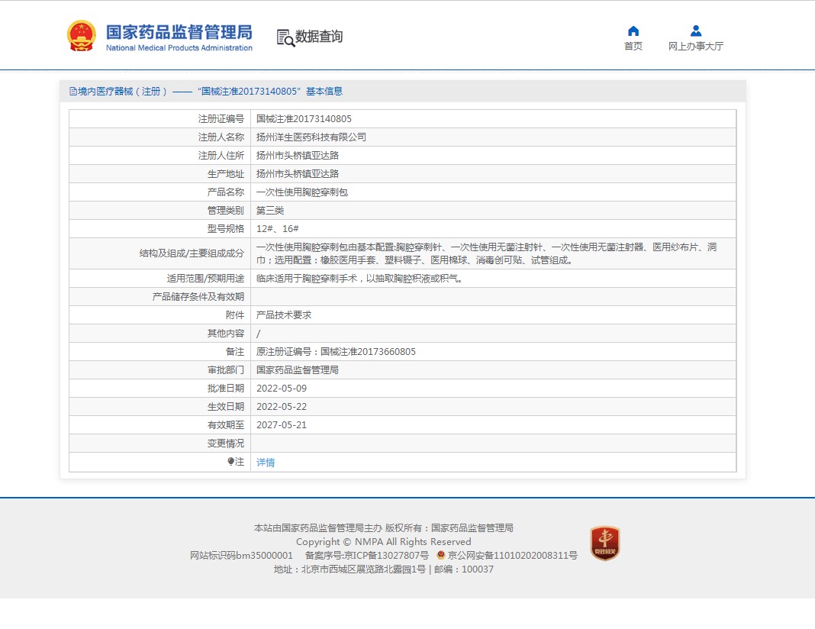Click the police badge icon by 京公网安备
This screenshot has width=815, height=629.
point(441,555)
